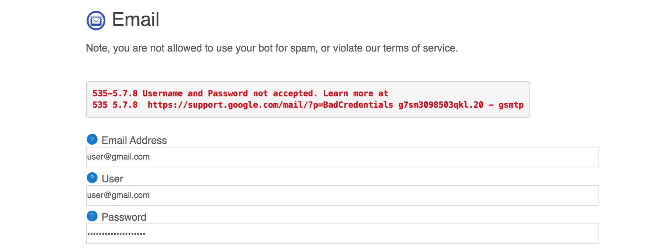
Task: Focus the User input field
Action: [x=342, y=195]
